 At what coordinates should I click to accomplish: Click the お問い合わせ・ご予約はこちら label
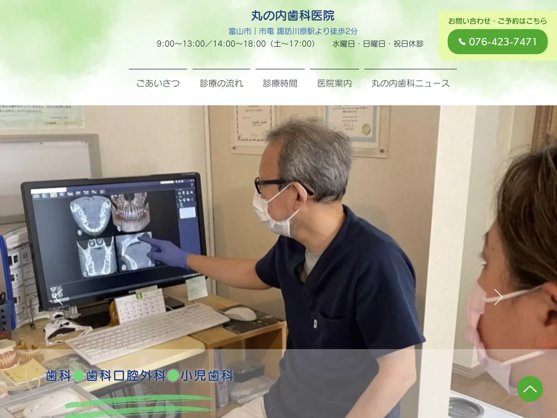(x=497, y=21)
